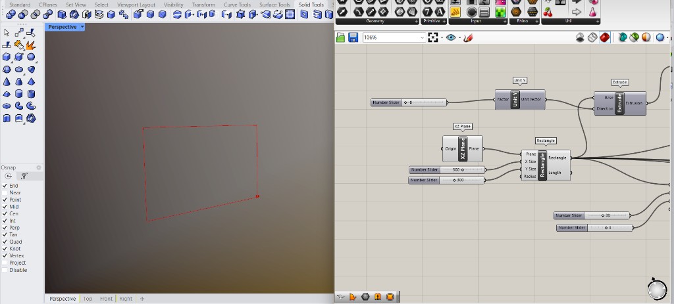Click the Cherry Picker cherries icon
Image resolution: width=674 pixels, height=304 pixels.
tap(548, 12)
